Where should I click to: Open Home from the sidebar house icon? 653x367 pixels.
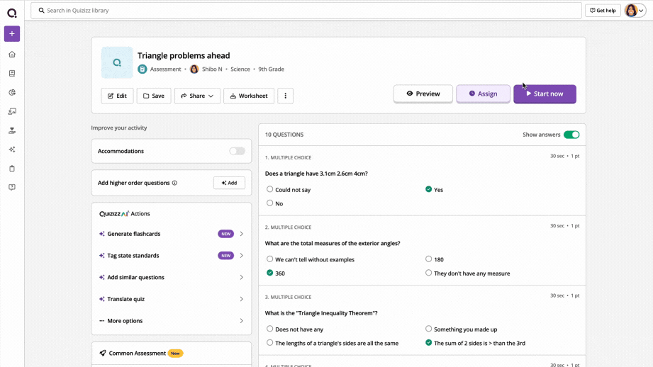click(12, 55)
